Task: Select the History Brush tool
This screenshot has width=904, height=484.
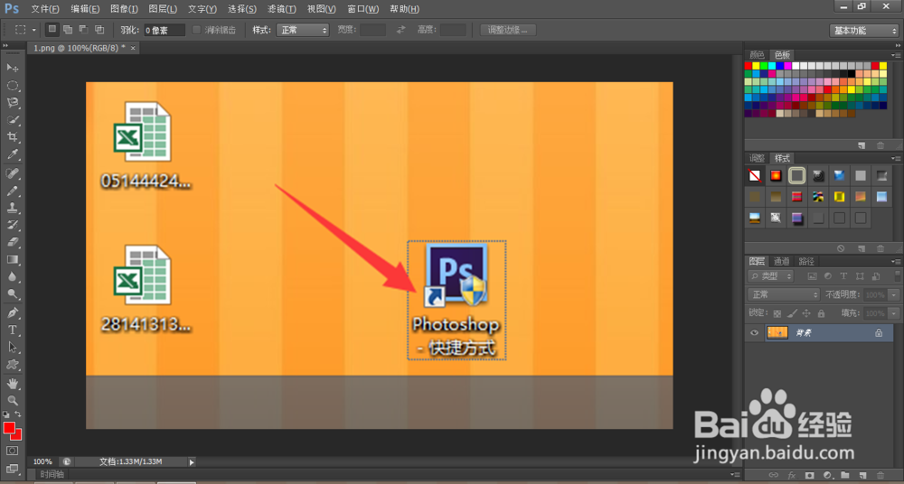Action: [x=12, y=225]
